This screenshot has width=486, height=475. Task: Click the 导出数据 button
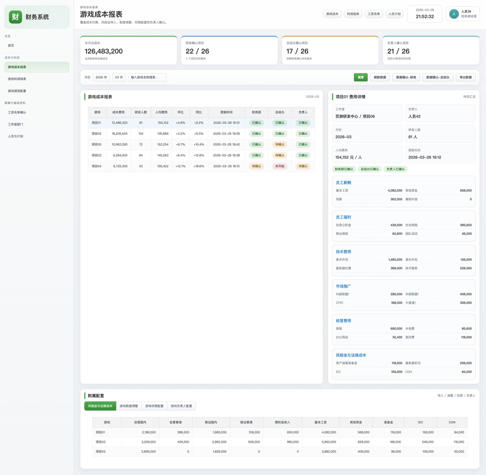click(x=465, y=77)
